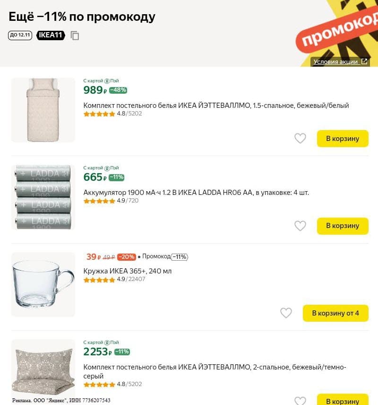Open LADDA batteries product image
Screen dimensions: 378x405
click(x=43, y=197)
